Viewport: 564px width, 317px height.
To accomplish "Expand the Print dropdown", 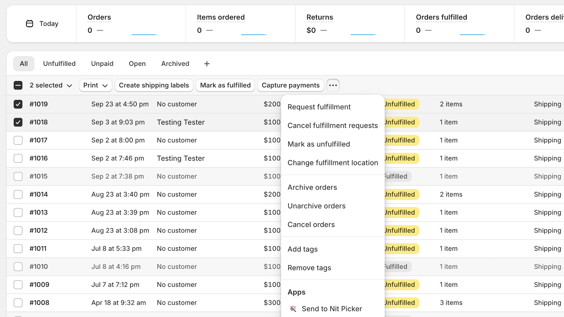I will (96, 85).
